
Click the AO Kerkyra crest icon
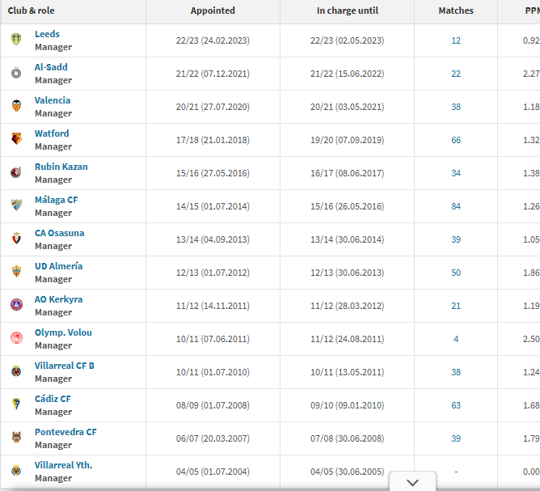16,305
